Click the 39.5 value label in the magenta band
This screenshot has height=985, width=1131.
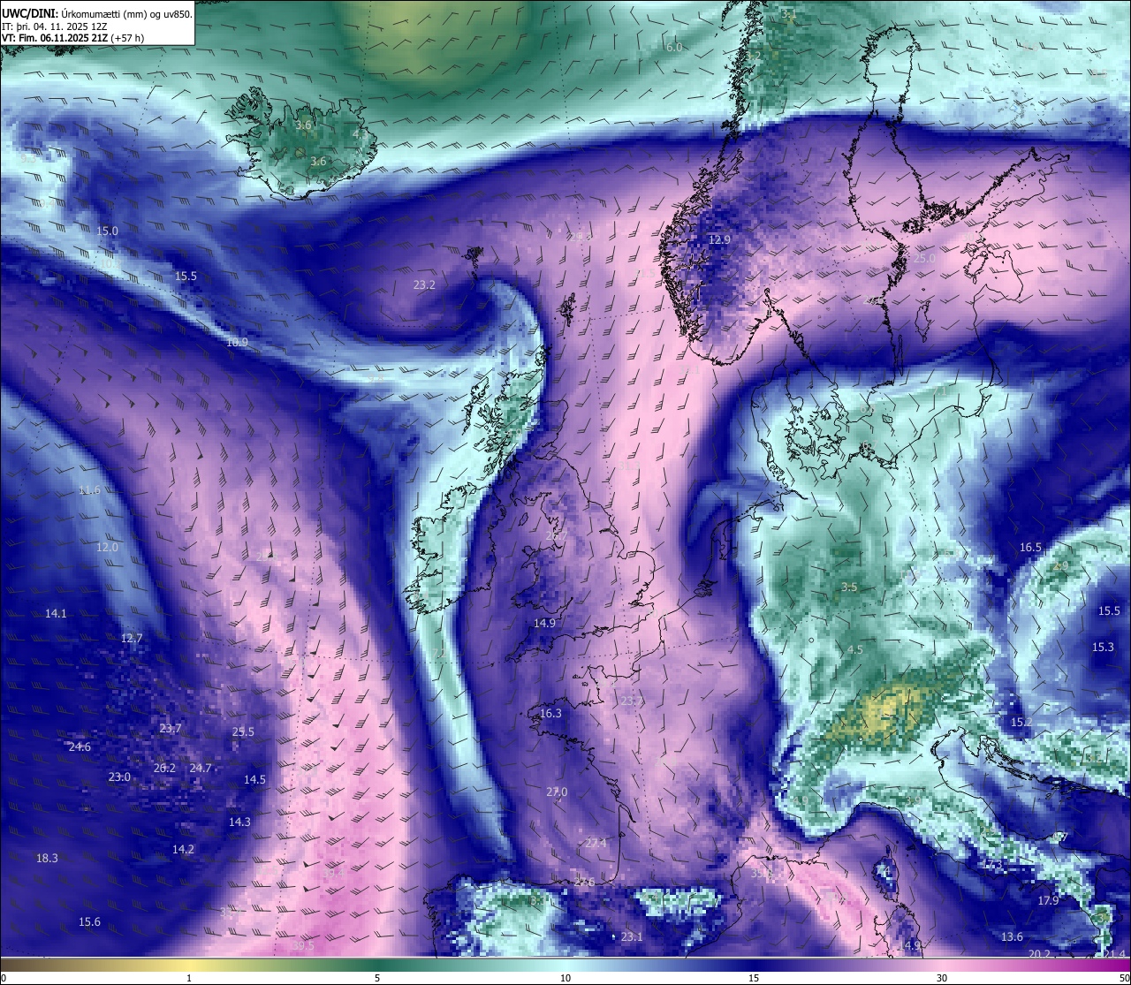(x=303, y=946)
